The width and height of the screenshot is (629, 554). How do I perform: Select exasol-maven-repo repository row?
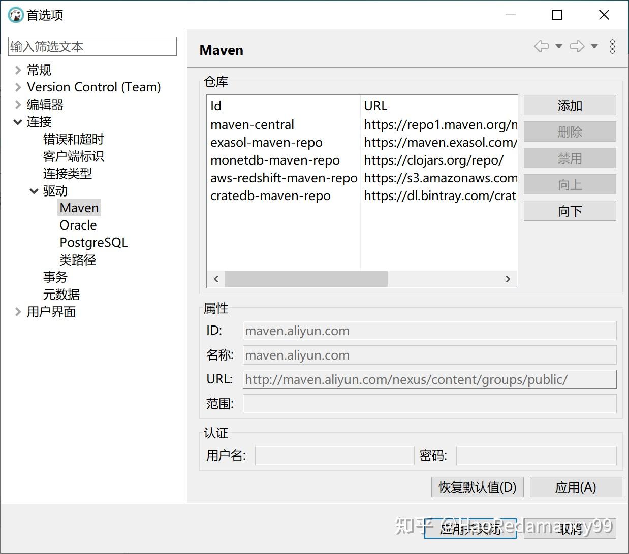coord(362,143)
